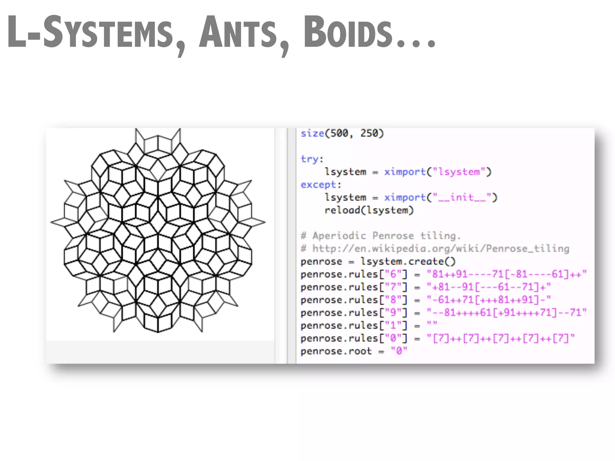Screen dimensions: 615x461
Task: Click the penrose.rules["0"] code line
Action: [438, 338]
